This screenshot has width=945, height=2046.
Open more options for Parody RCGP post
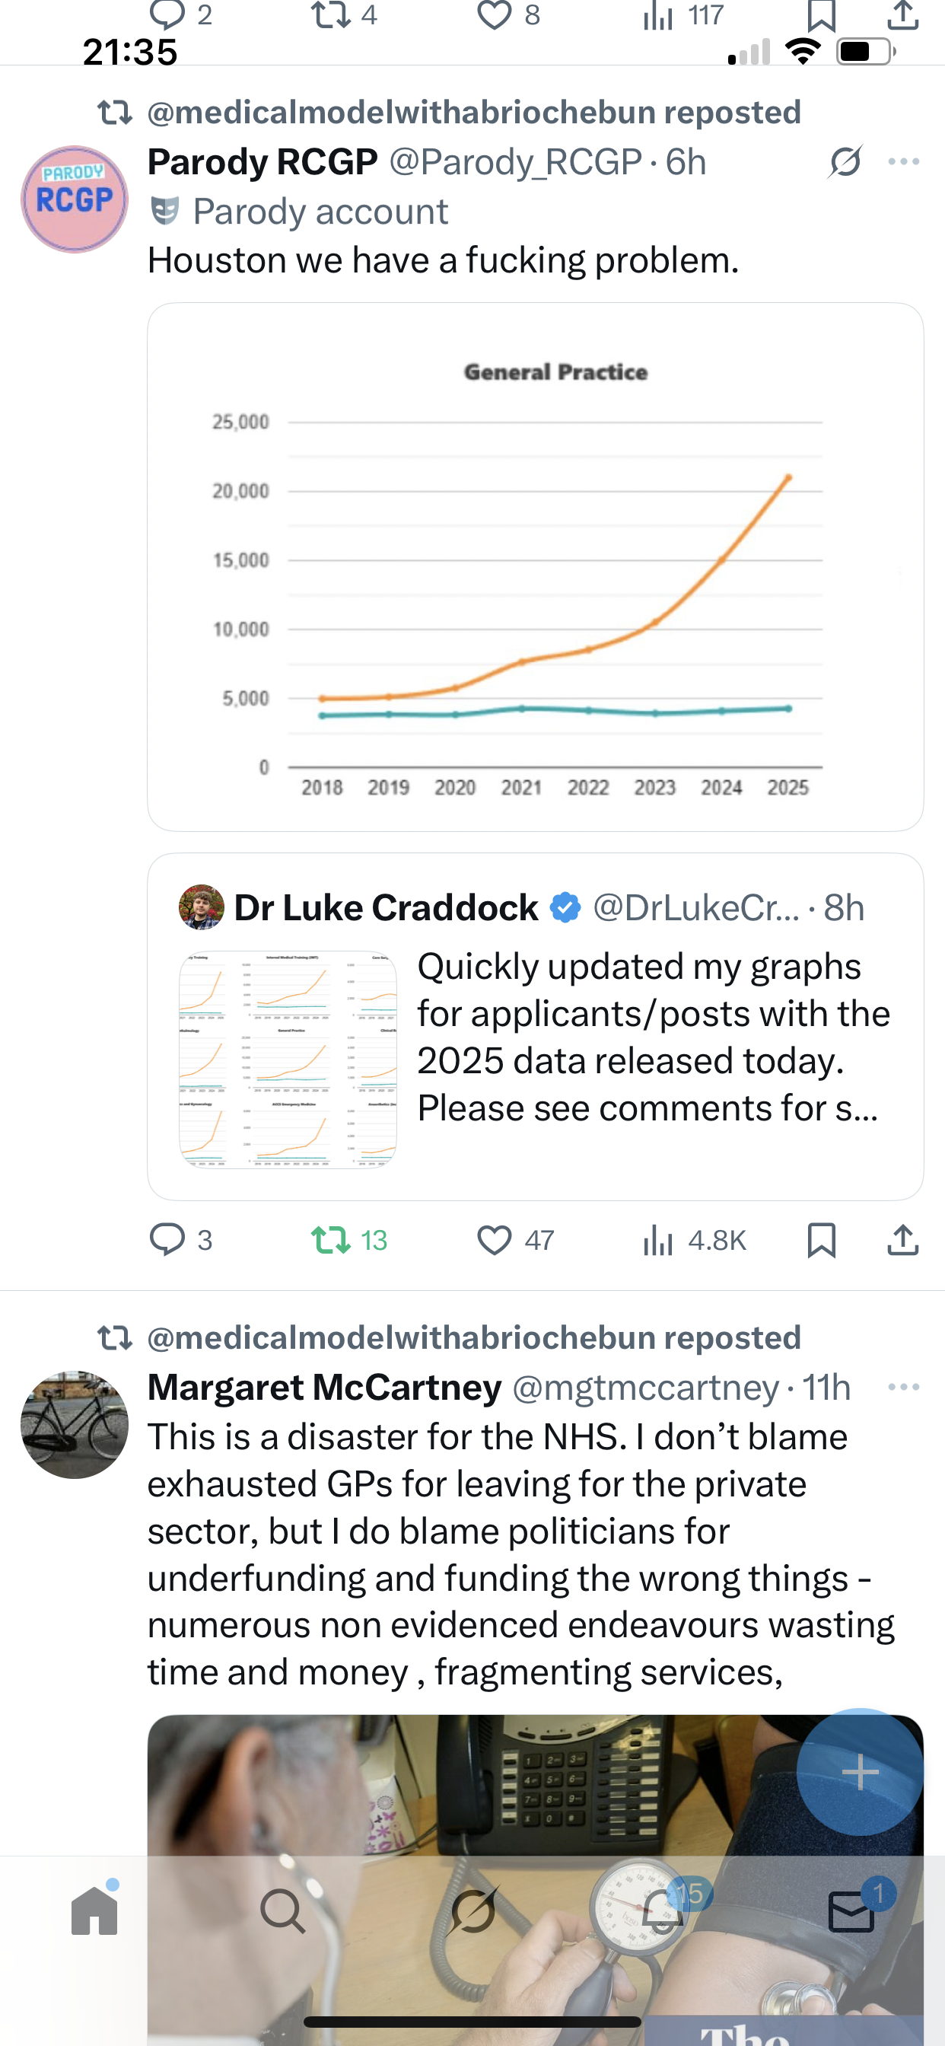click(904, 162)
